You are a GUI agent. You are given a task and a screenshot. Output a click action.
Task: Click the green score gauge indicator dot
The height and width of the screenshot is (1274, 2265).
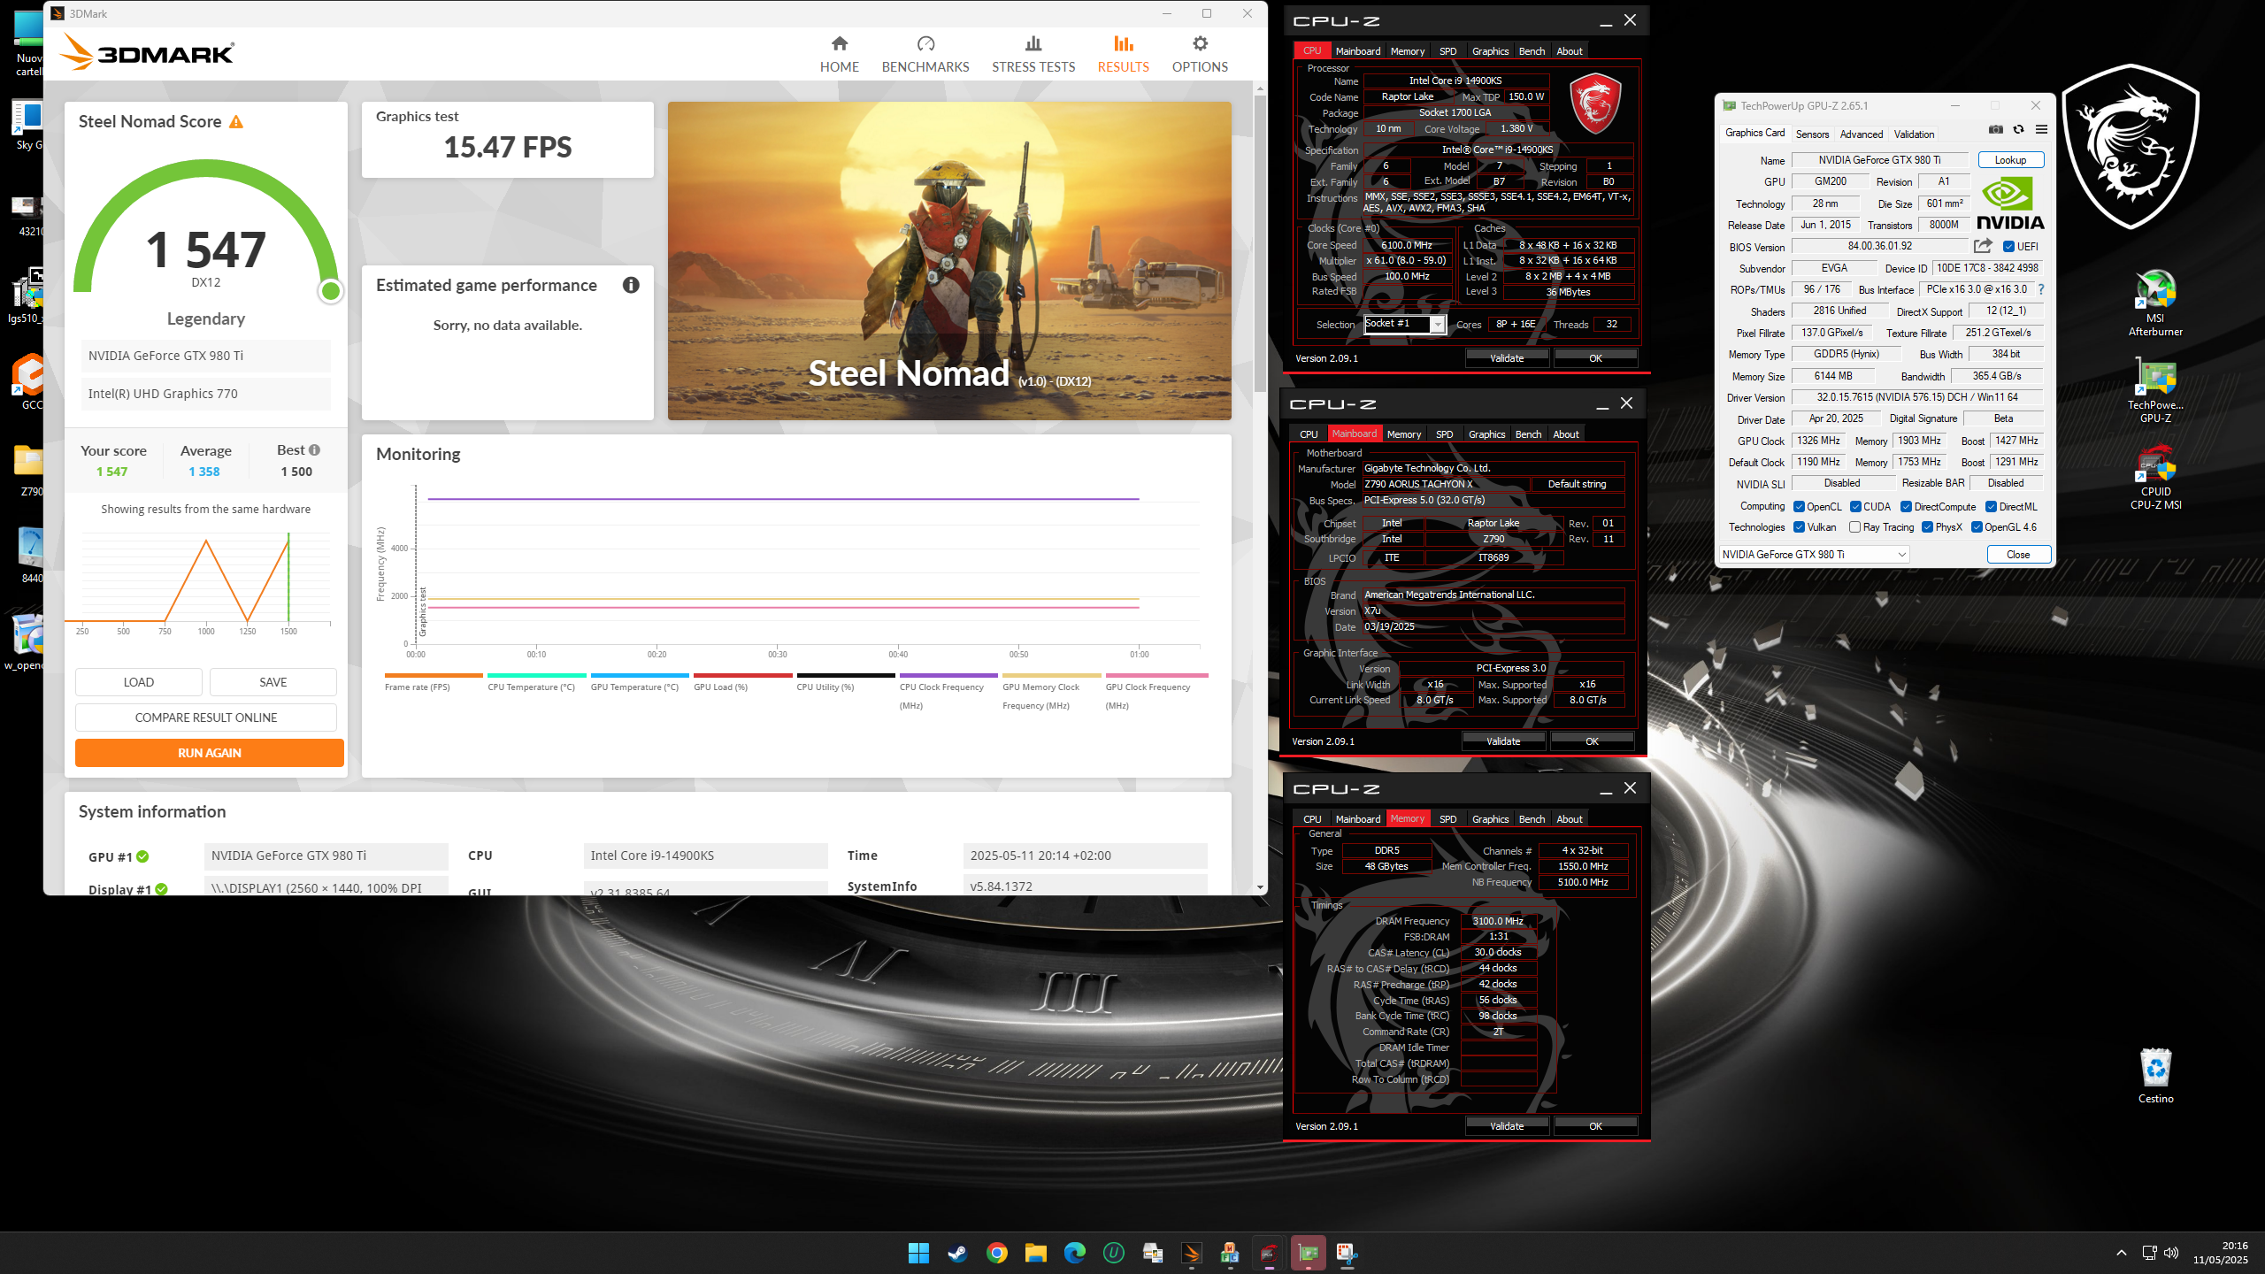pos(331,290)
